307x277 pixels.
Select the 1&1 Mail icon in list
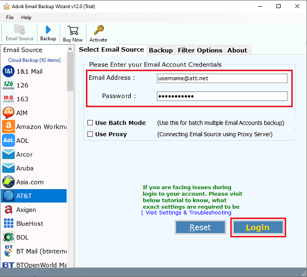(x=9, y=71)
